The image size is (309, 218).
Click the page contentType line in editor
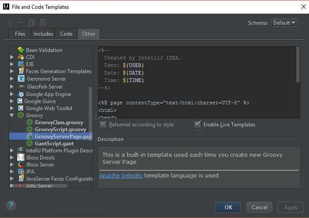173,103
